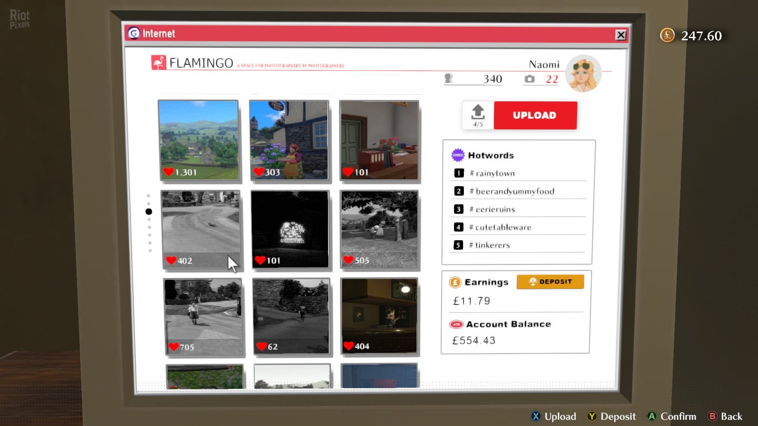Viewport: 758px width, 426px height.
Task: Open Naomi's profile avatar
Action: coord(583,73)
